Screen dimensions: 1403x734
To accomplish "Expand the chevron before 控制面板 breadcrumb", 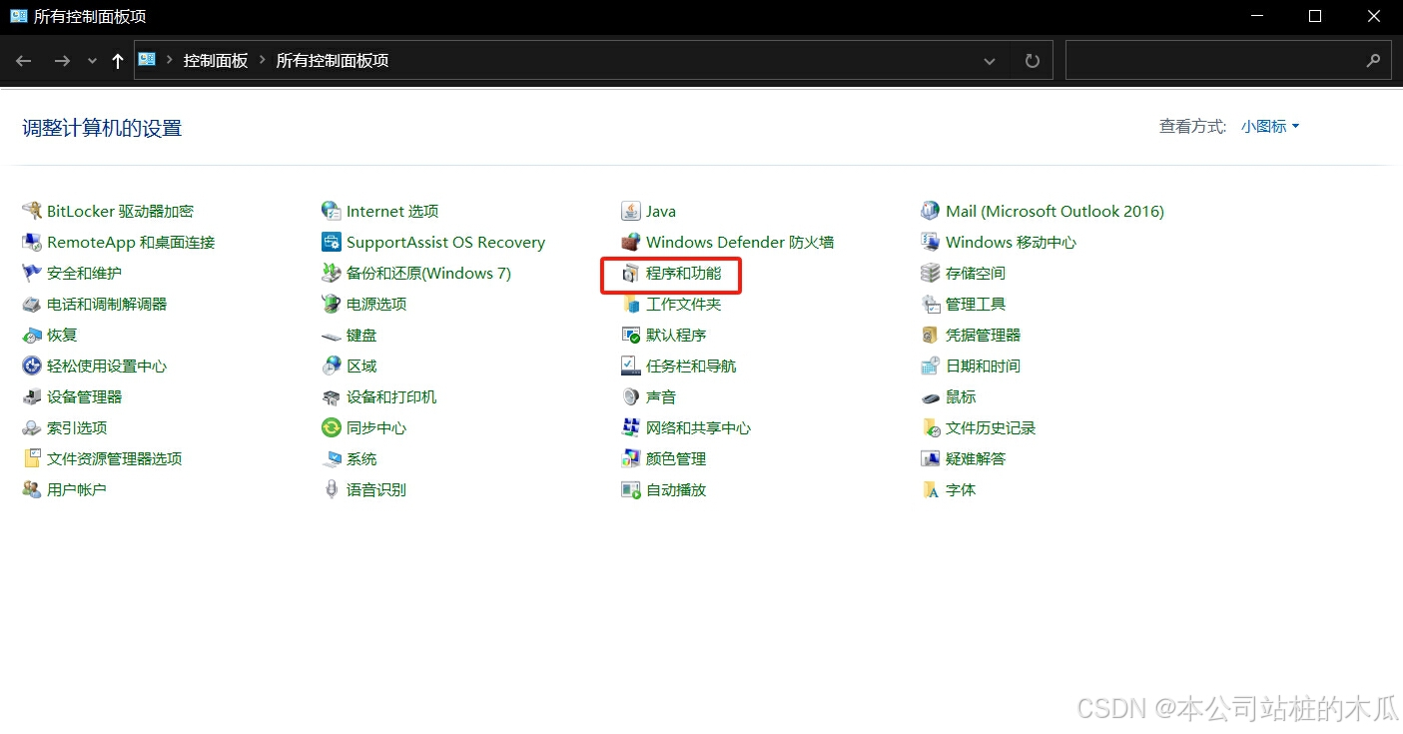I will pyautogui.click(x=170, y=61).
